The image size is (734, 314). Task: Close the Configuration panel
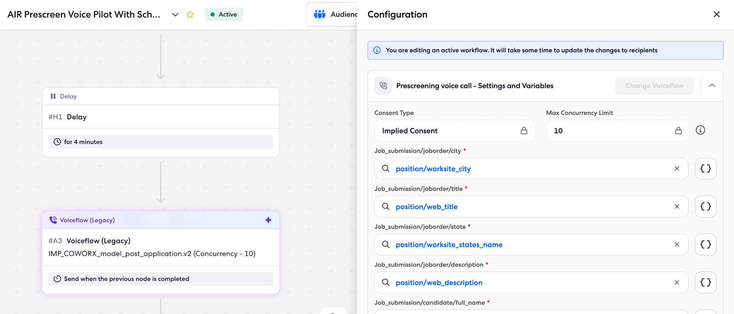[x=717, y=14]
